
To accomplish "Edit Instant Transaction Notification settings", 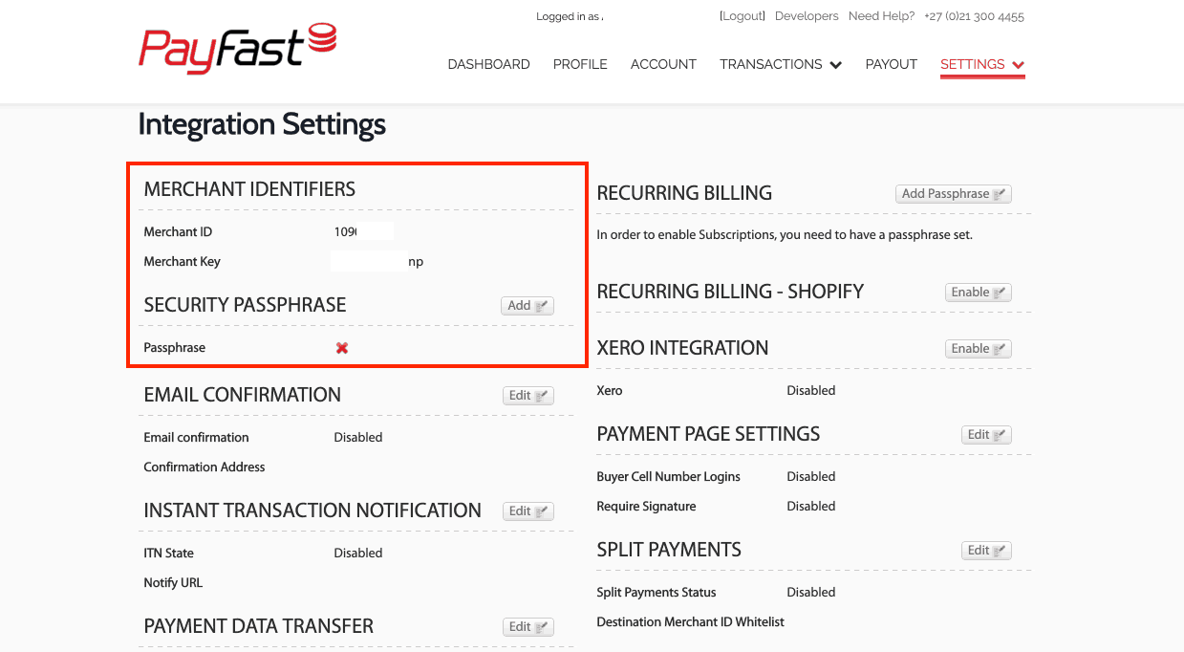I will pos(528,511).
